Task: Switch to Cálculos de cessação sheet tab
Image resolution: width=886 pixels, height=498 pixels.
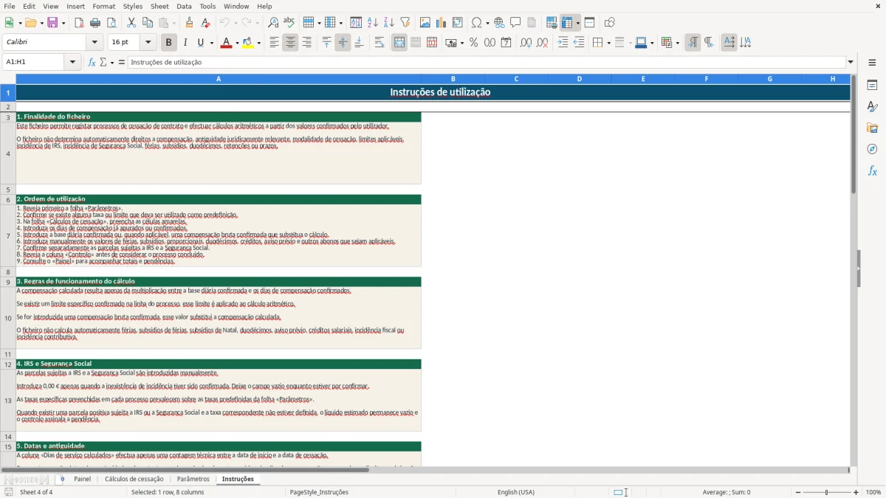Action: (134, 479)
